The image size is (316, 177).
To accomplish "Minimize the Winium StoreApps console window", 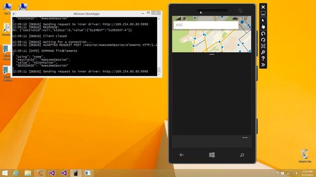I will pyautogui.click(x=143, y=13).
